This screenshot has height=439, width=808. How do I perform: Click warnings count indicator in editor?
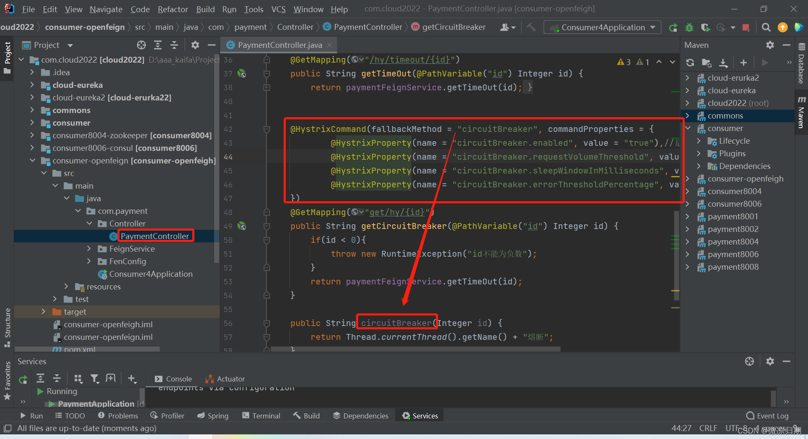click(x=624, y=62)
